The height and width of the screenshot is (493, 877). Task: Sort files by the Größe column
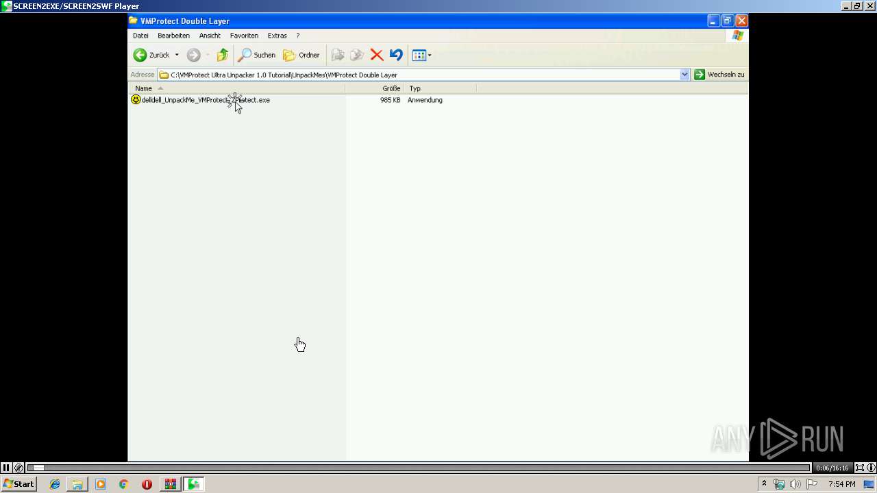[x=374, y=88]
